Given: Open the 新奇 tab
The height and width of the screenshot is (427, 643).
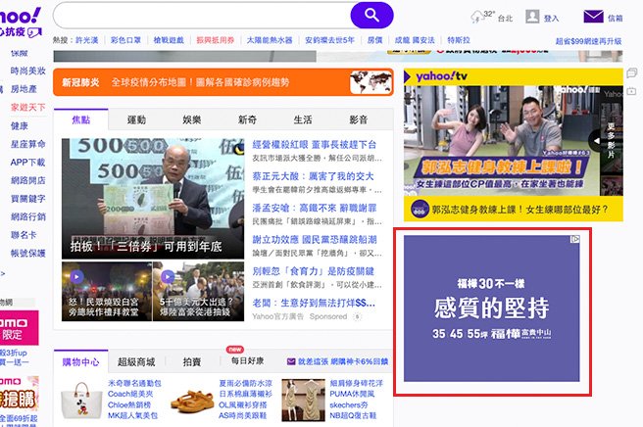Looking at the screenshot, I should point(247,119).
